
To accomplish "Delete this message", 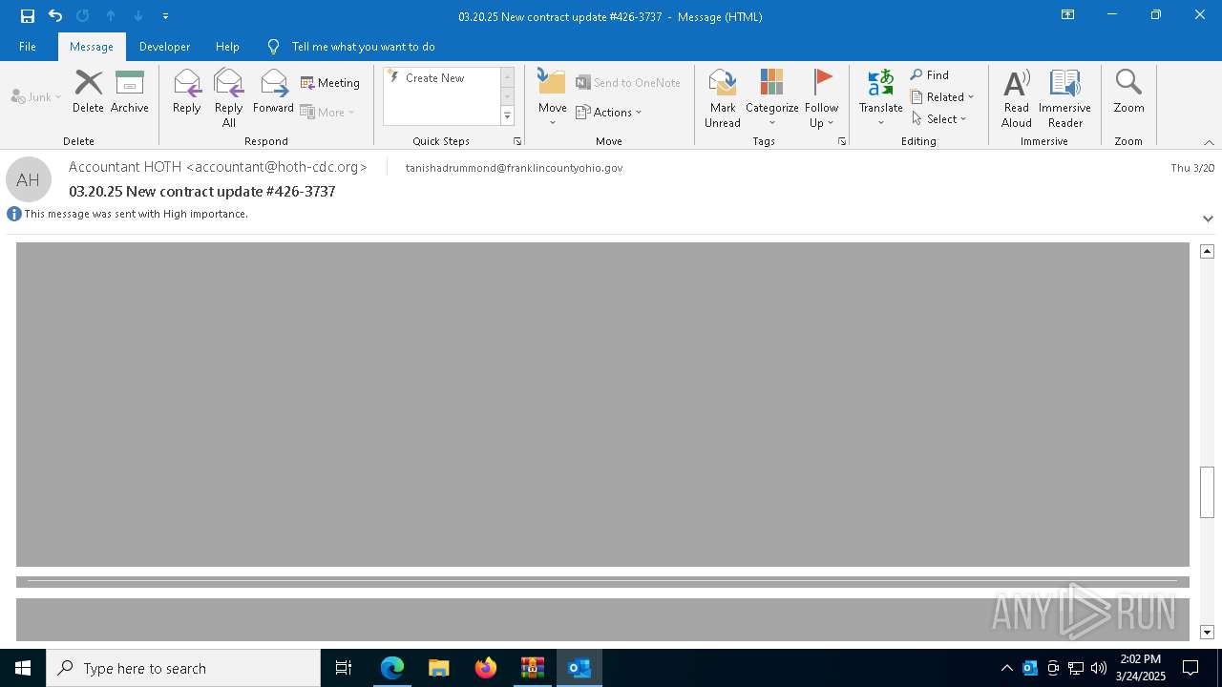I will [x=88, y=92].
